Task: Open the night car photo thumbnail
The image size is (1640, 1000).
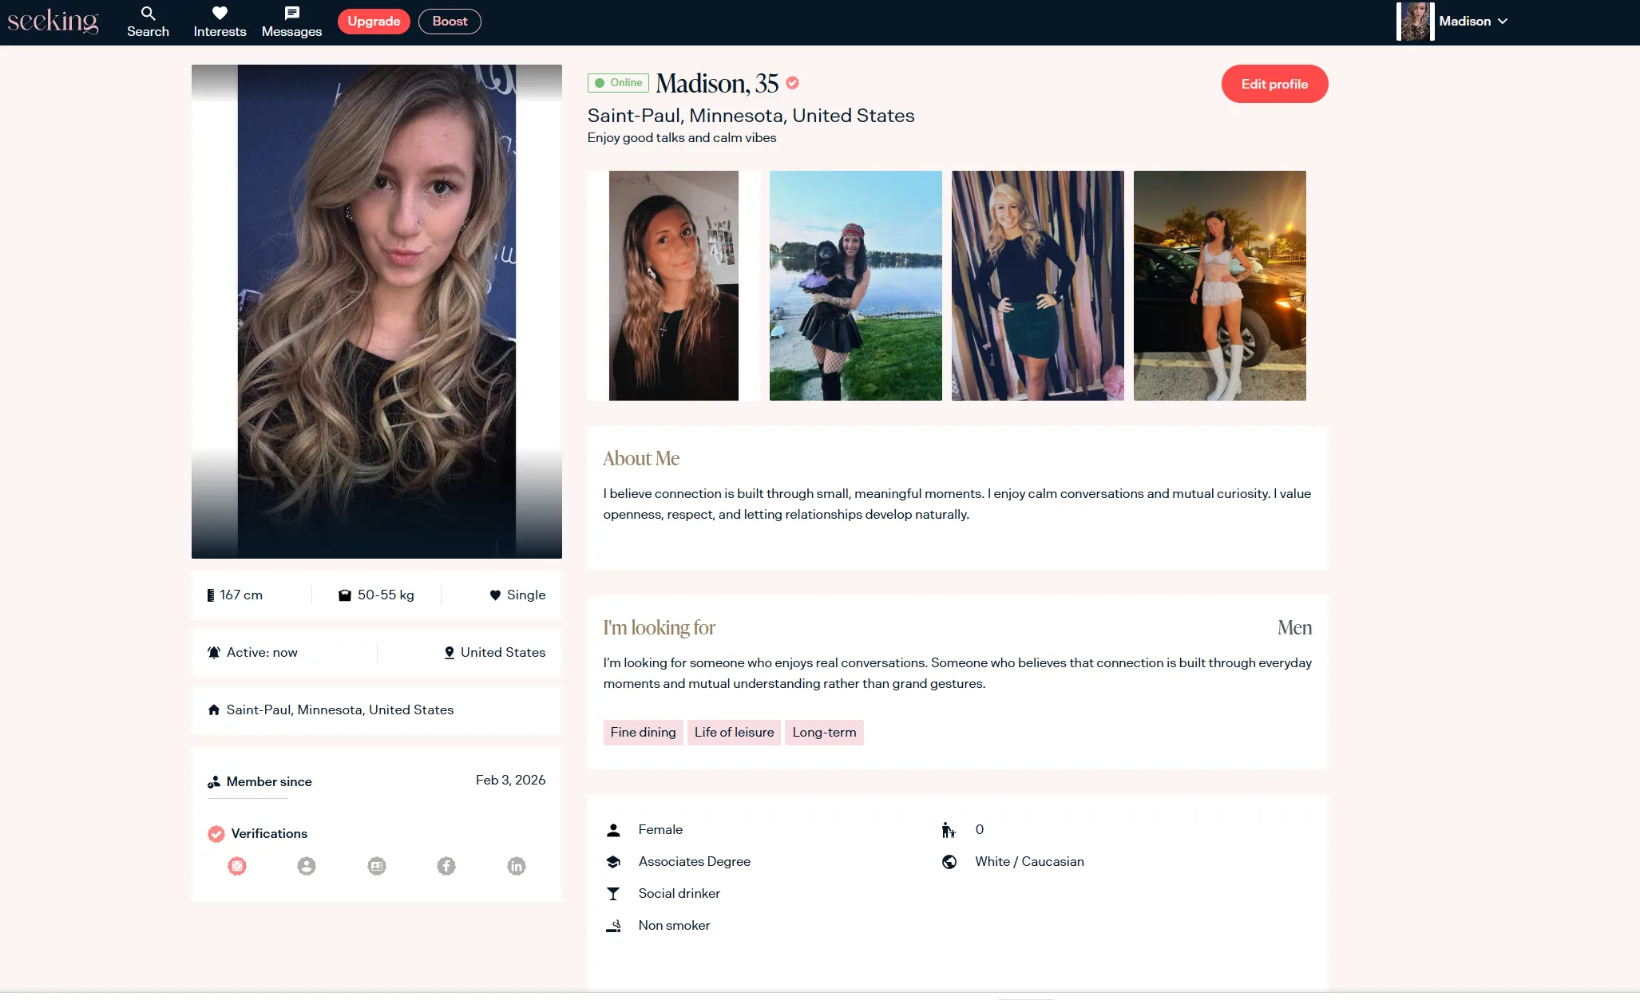Action: click(x=1219, y=285)
